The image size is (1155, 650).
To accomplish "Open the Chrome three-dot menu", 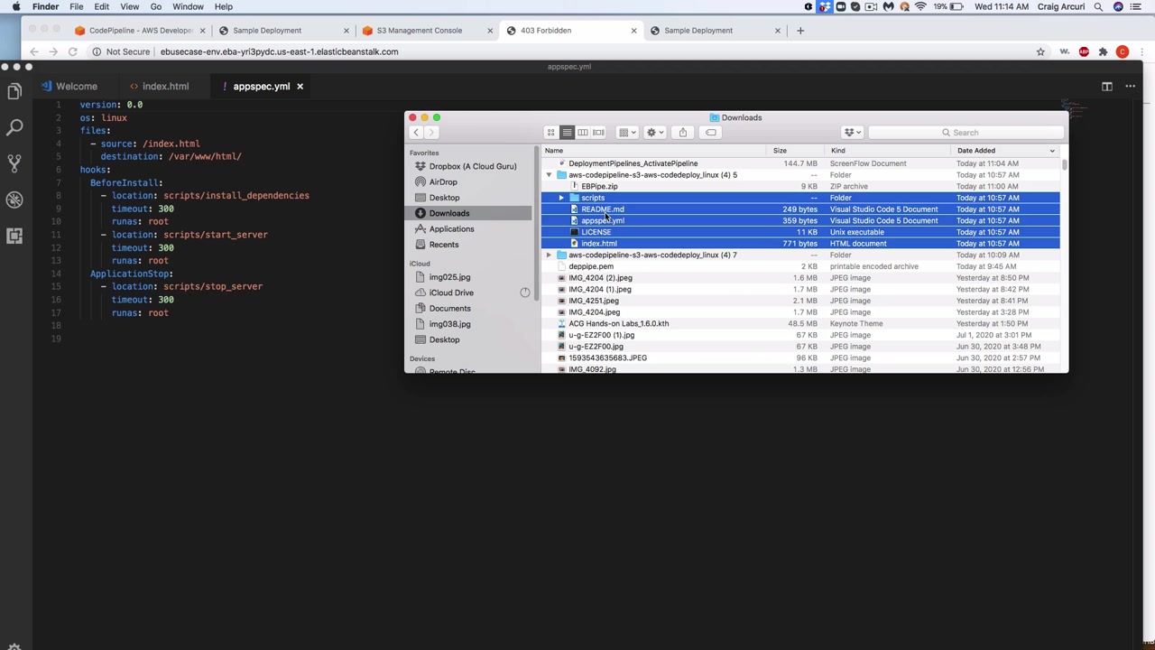I will click(1141, 51).
